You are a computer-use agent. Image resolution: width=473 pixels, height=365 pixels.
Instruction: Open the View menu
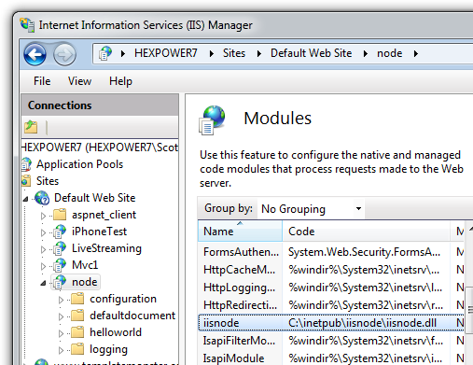point(79,81)
